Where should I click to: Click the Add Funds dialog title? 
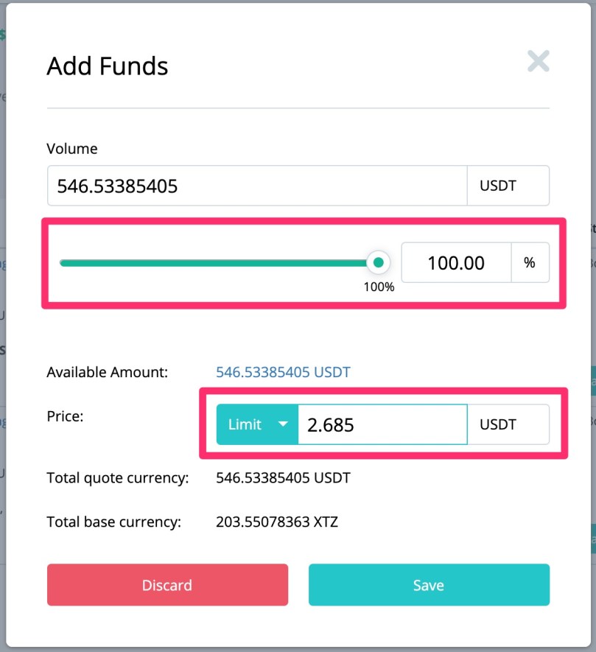coord(108,66)
